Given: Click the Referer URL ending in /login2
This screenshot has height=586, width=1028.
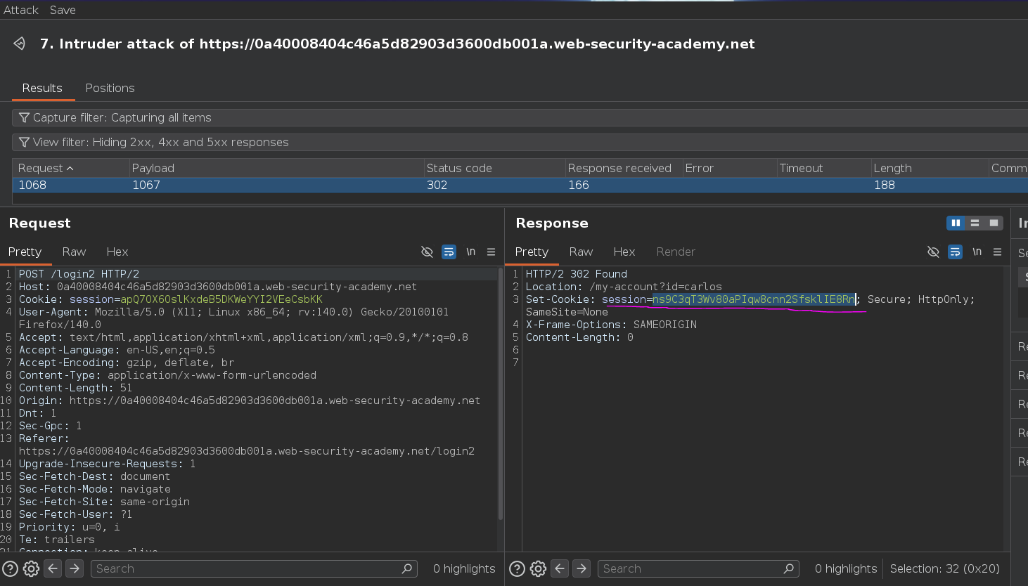Looking at the screenshot, I should (247, 451).
